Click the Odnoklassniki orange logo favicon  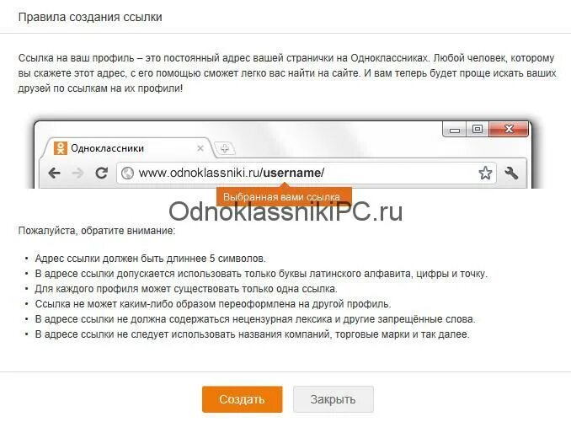coord(61,148)
